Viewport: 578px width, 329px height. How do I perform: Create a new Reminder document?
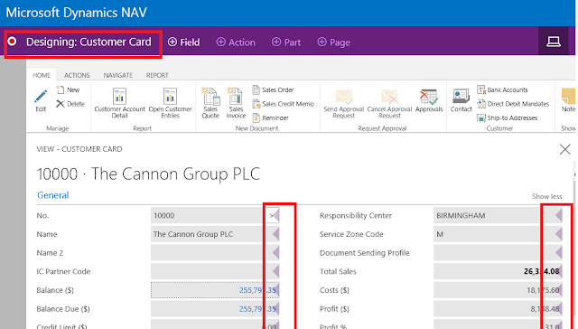[x=271, y=118]
